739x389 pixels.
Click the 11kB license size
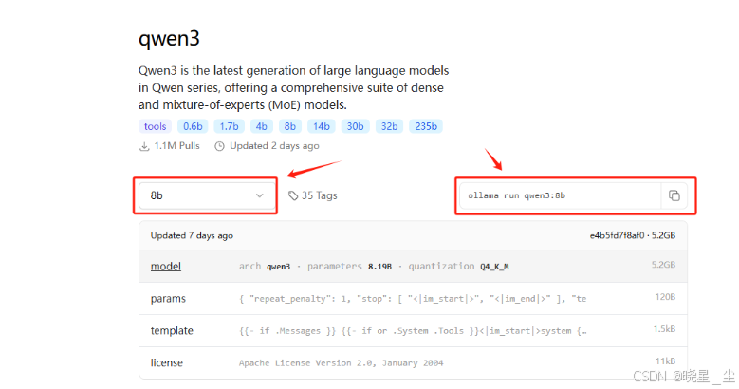(x=665, y=361)
